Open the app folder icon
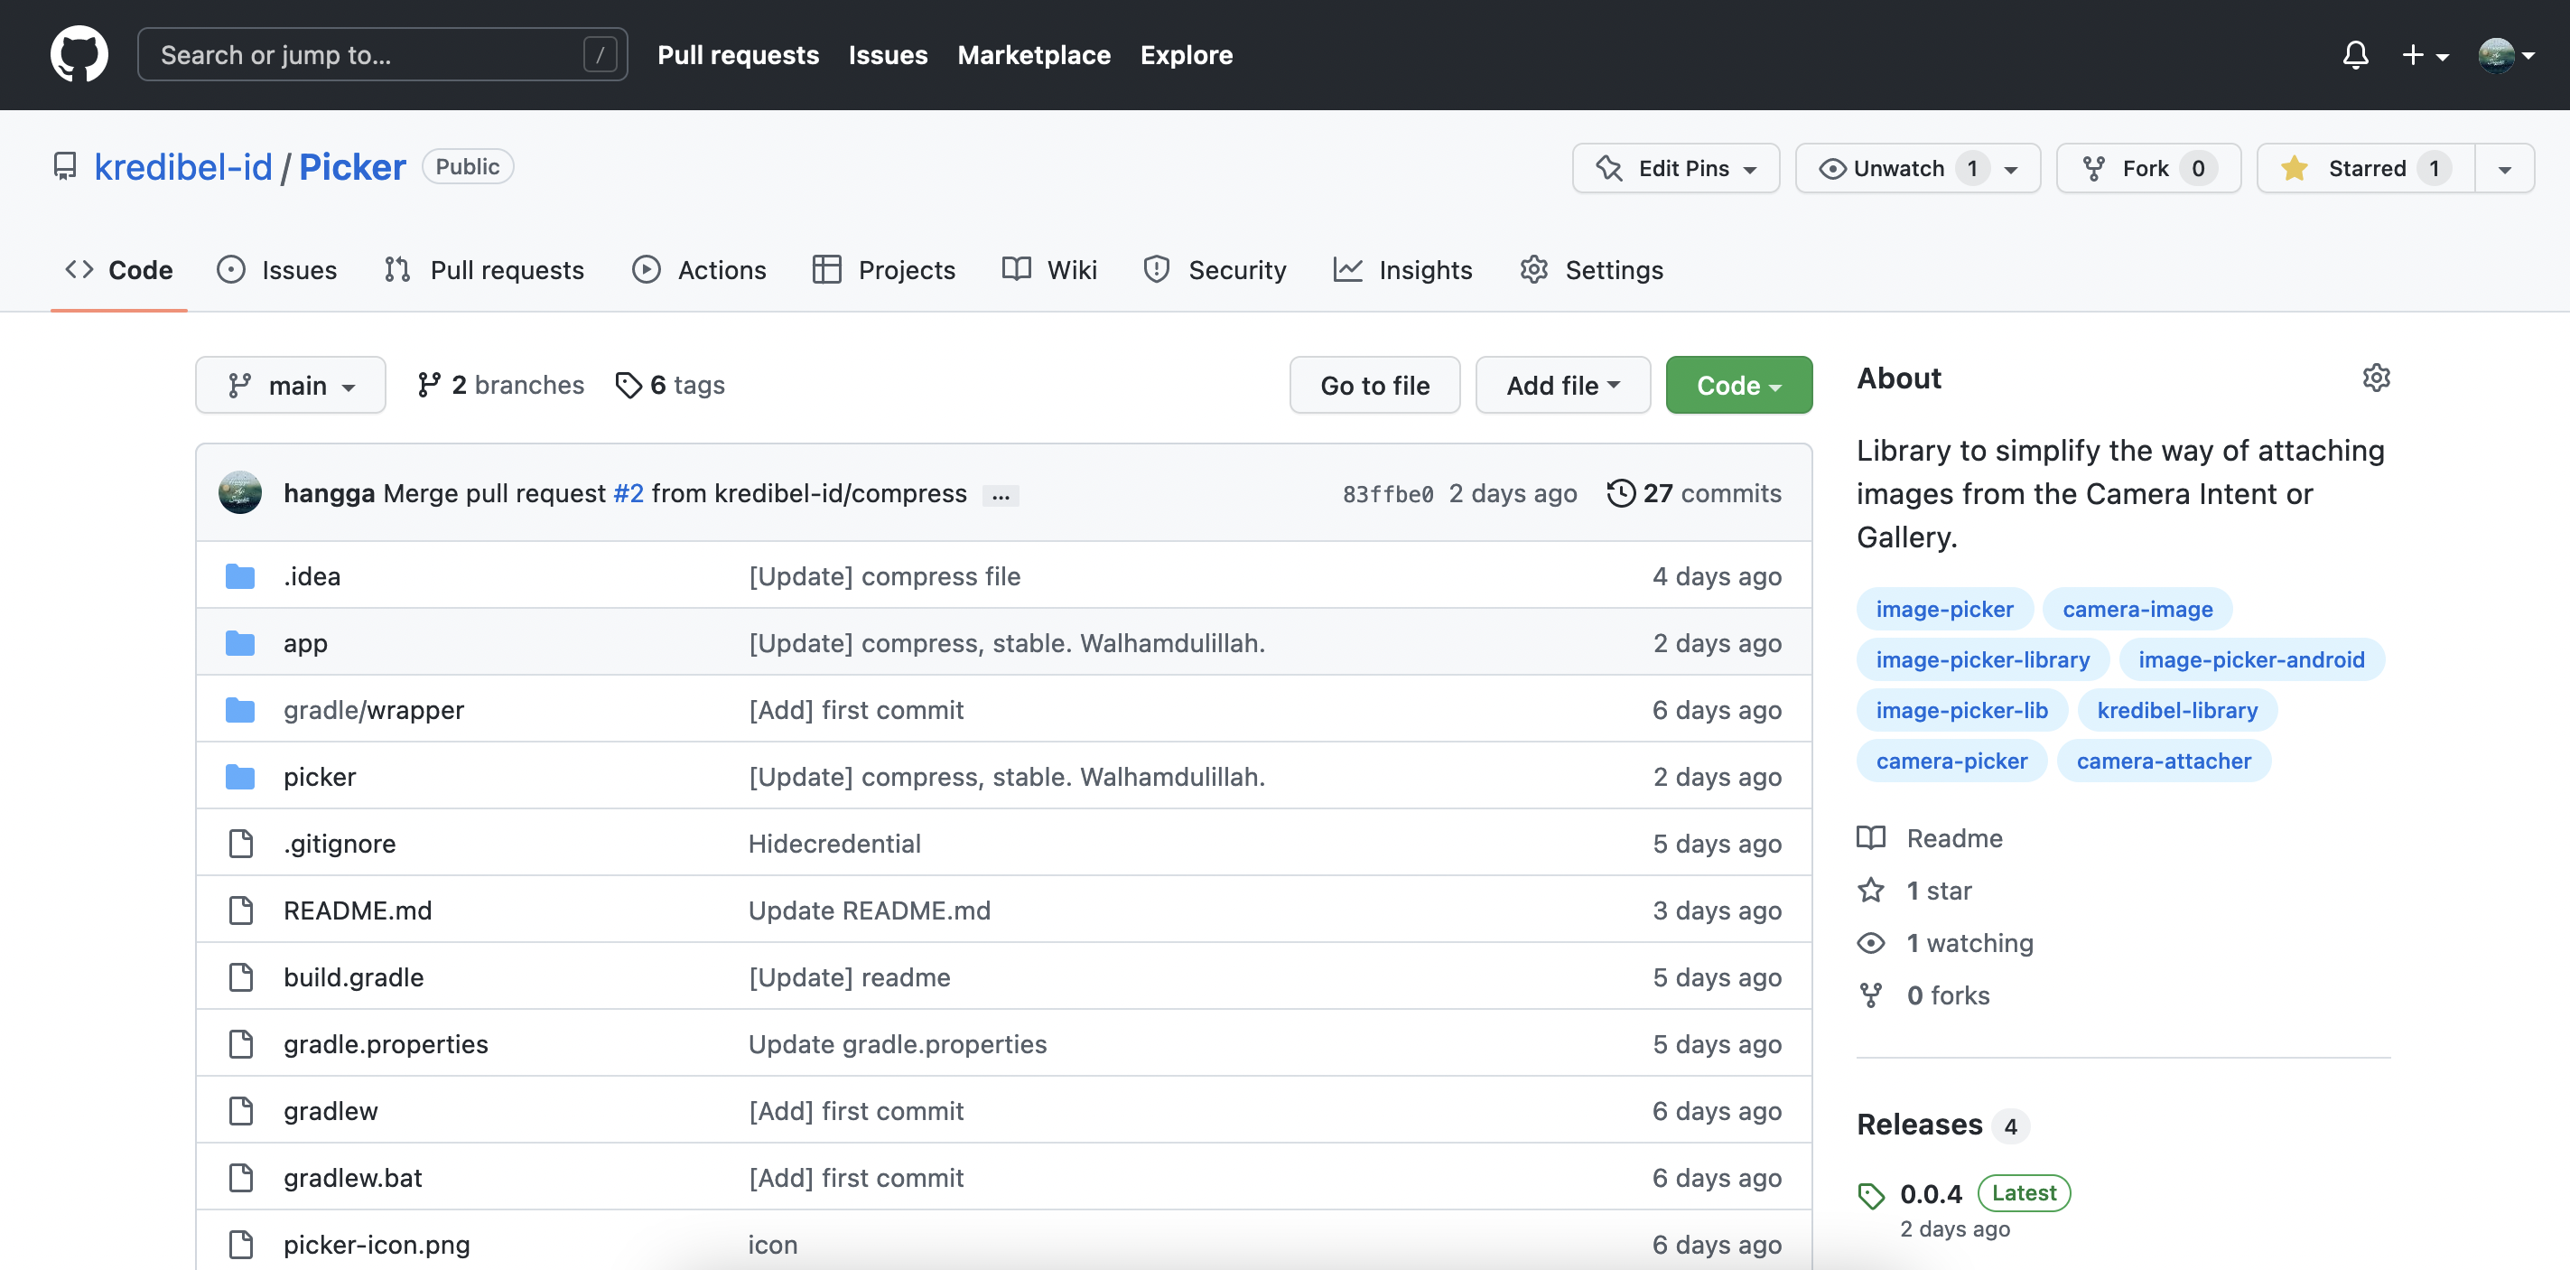Screen dimensions: 2570x1270 coord(239,643)
